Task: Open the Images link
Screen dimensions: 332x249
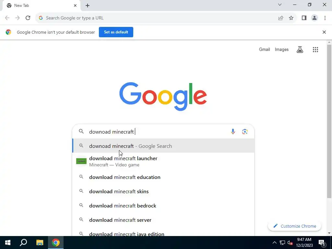Action: point(282,49)
